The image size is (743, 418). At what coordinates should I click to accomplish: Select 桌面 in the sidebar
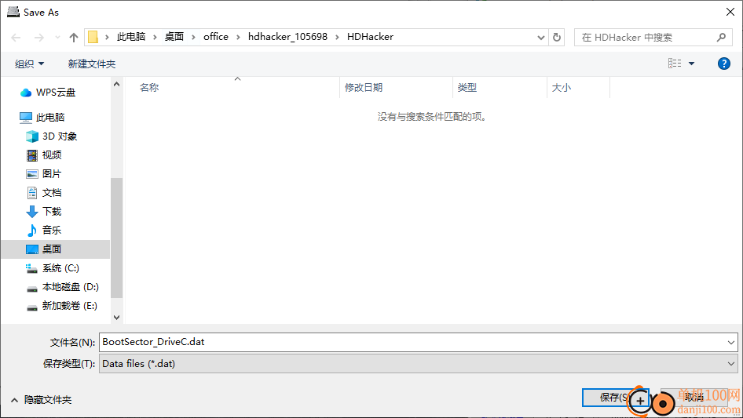pos(56,249)
